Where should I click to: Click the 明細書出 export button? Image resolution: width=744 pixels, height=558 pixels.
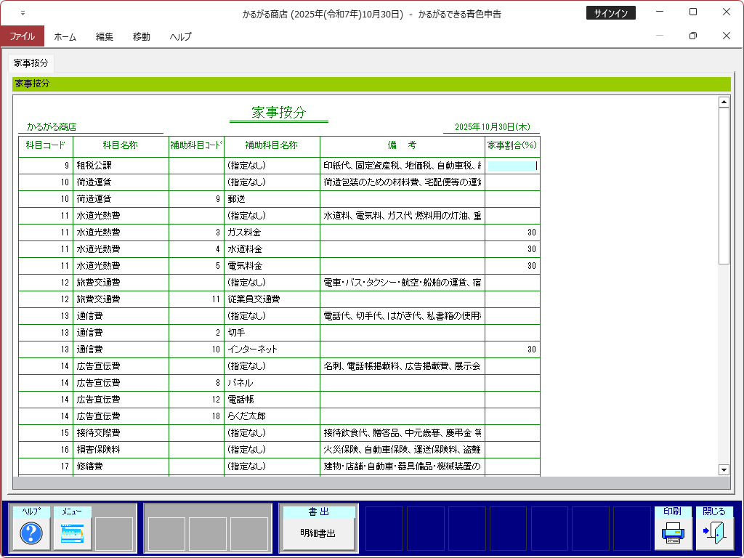318,533
